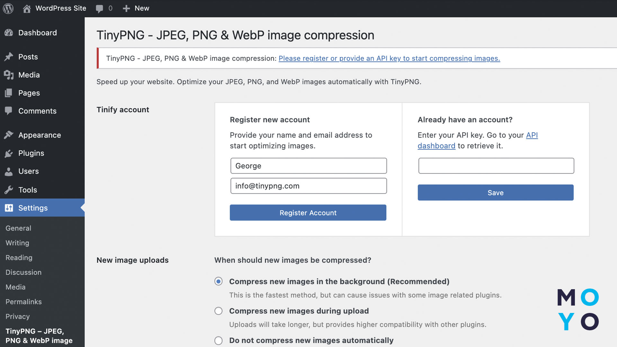617x347 pixels.
Task: Click the Posts pushpin icon
Action: pyautogui.click(x=9, y=57)
